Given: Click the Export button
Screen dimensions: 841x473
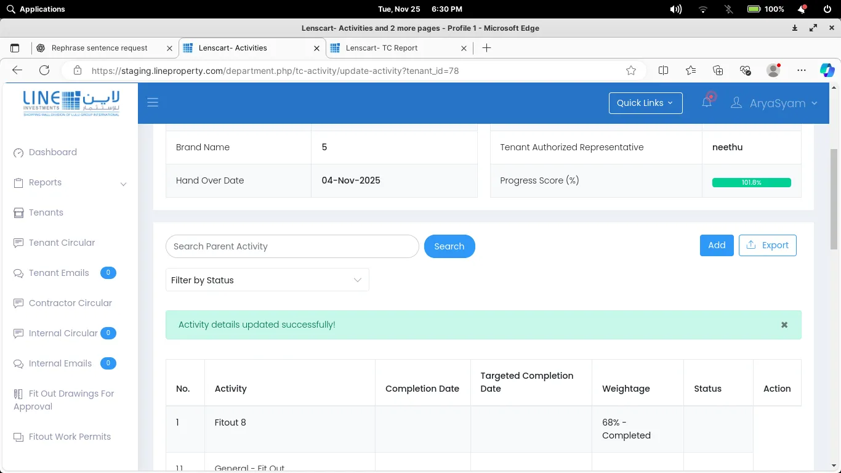Looking at the screenshot, I should pyautogui.click(x=767, y=245).
